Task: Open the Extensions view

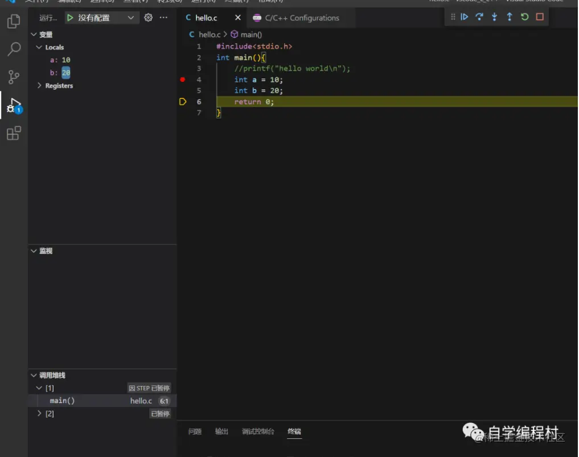Action: click(x=14, y=133)
